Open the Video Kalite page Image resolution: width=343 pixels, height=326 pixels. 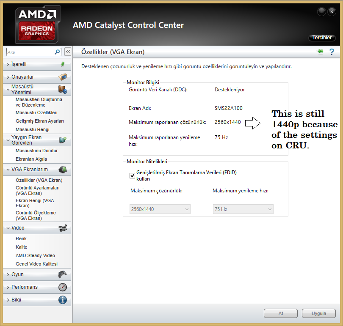click(22, 247)
